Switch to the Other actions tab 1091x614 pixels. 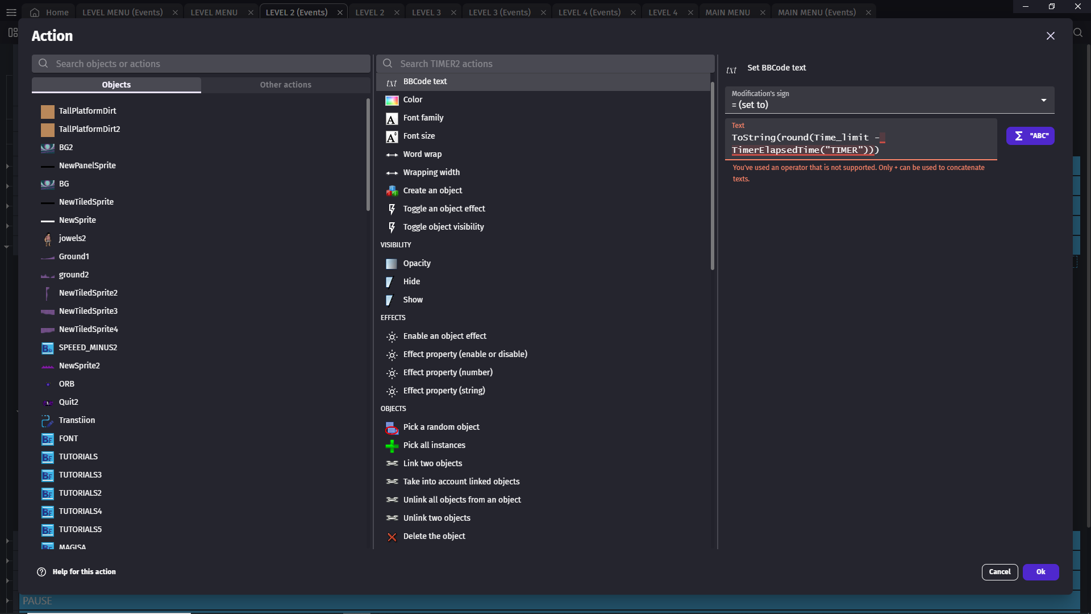pyautogui.click(x=285, y=85)
